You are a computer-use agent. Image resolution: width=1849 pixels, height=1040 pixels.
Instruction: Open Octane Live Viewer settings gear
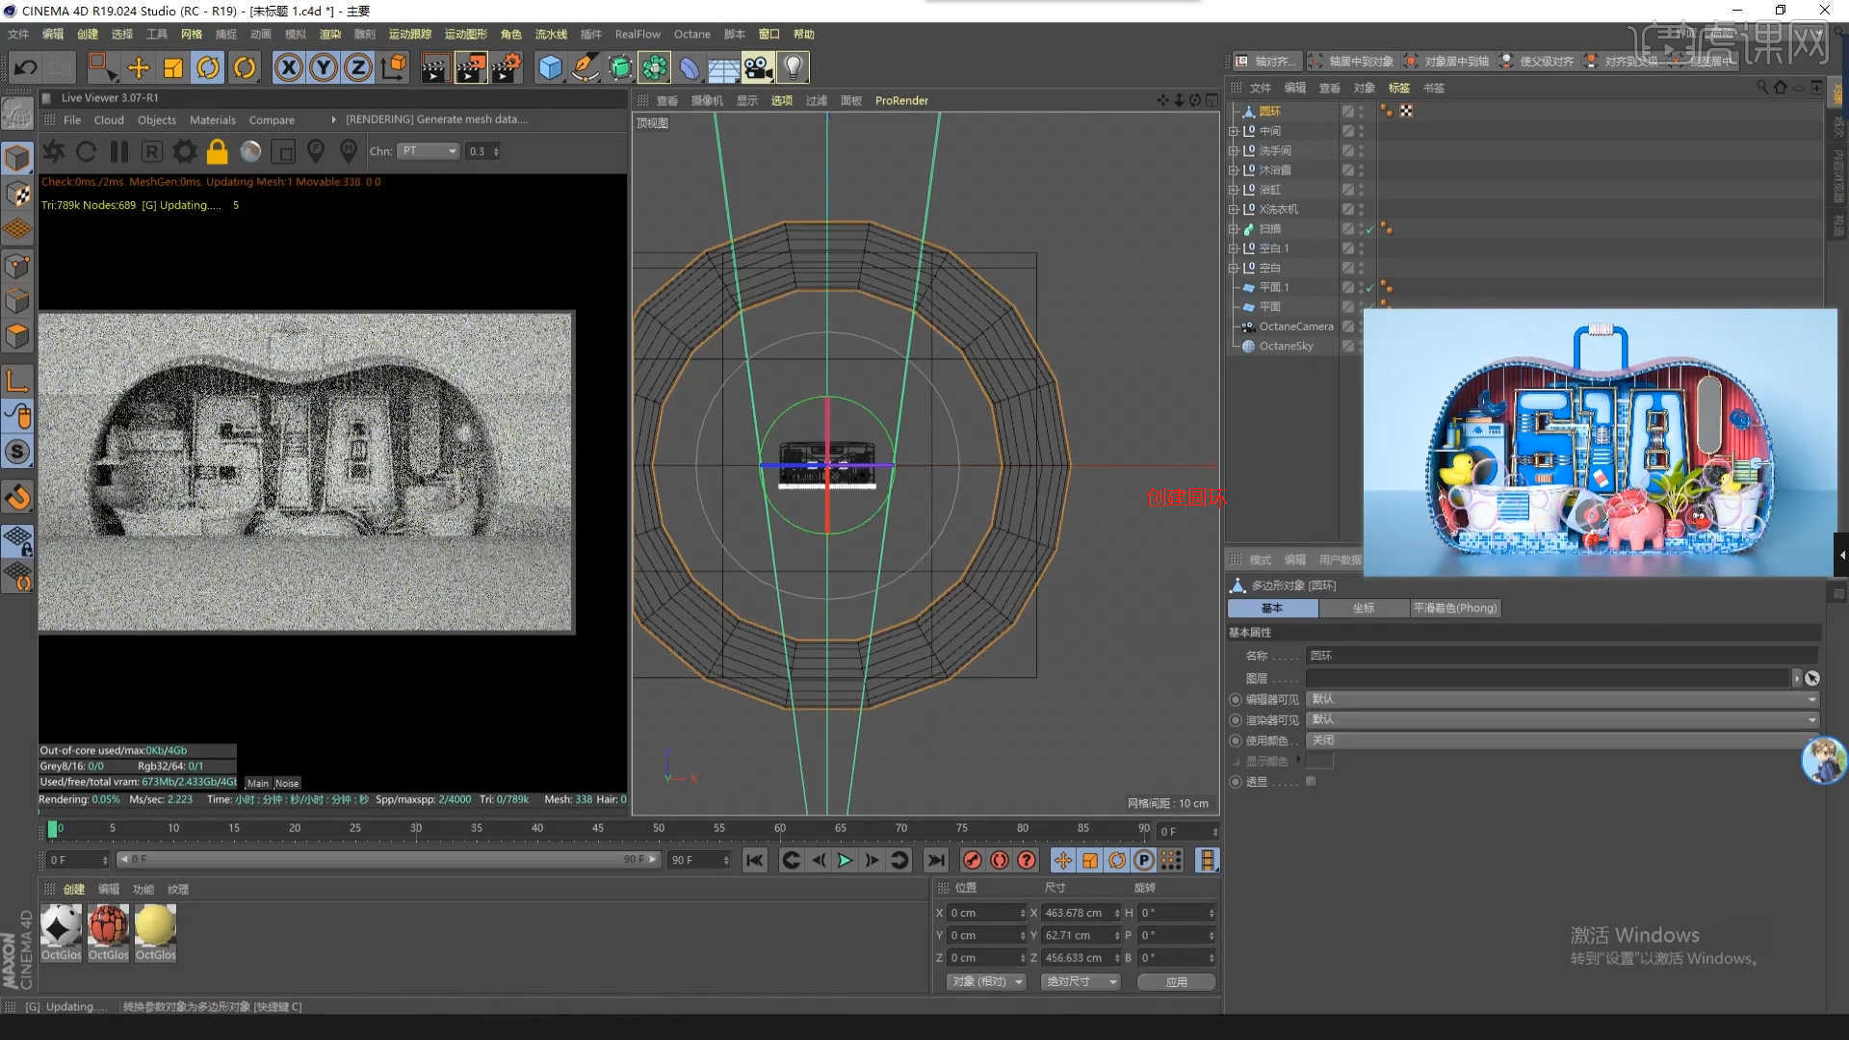coord(184,151)
